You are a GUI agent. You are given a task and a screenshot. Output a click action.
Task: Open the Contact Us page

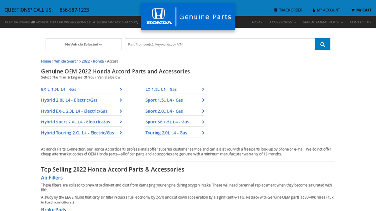click(360, 22)
